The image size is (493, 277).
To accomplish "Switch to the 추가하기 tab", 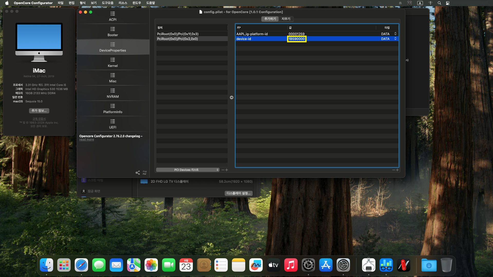I will coord(270,19).
